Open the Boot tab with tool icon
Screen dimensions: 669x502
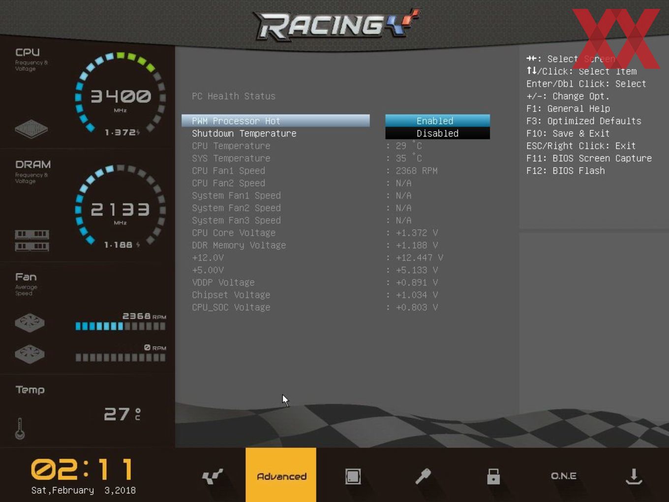click(x=423, y=476)
